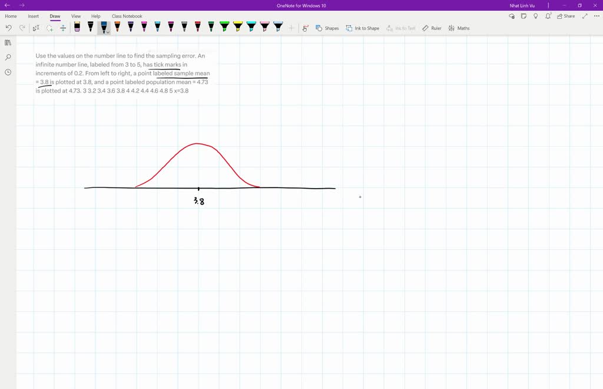This screenshot has height=389, width=603.
Task: Open Notebooks from the left sidebar
Action: coord(8,42)
